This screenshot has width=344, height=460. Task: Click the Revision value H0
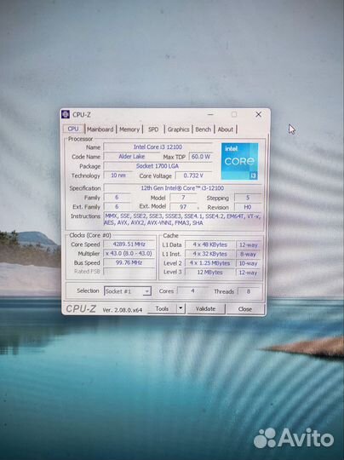point(248,207)
